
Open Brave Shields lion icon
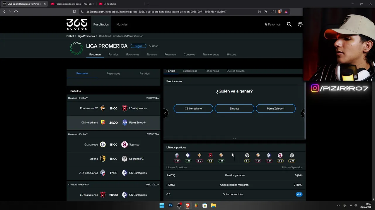[279, 12]
